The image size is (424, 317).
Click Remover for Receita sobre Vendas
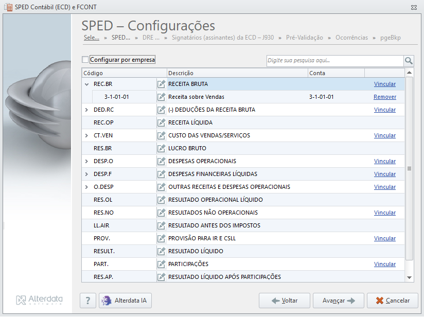(385, 97)
